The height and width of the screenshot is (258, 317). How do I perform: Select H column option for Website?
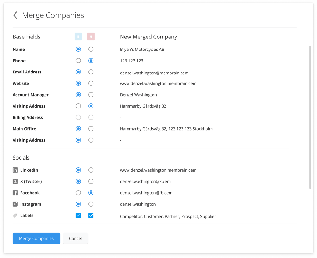pos(91,83)
